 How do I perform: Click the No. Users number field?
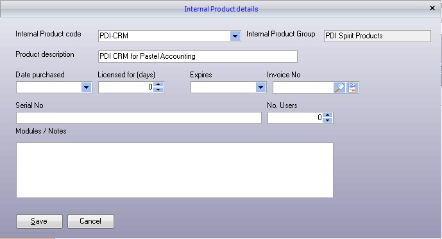click(x=295, y=118)
